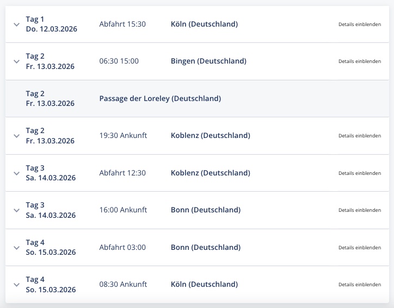Expand chevron for Bonn 16:00 Ankunft

tap(16, 210)
